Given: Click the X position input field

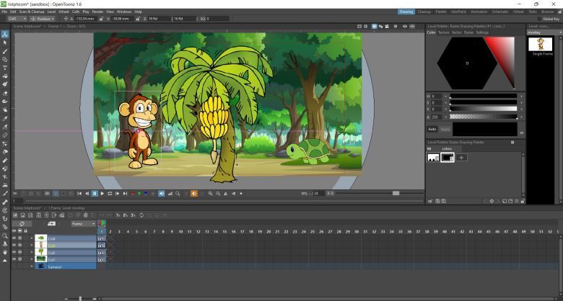Looking at the screenshot, I should pos(85,19).
